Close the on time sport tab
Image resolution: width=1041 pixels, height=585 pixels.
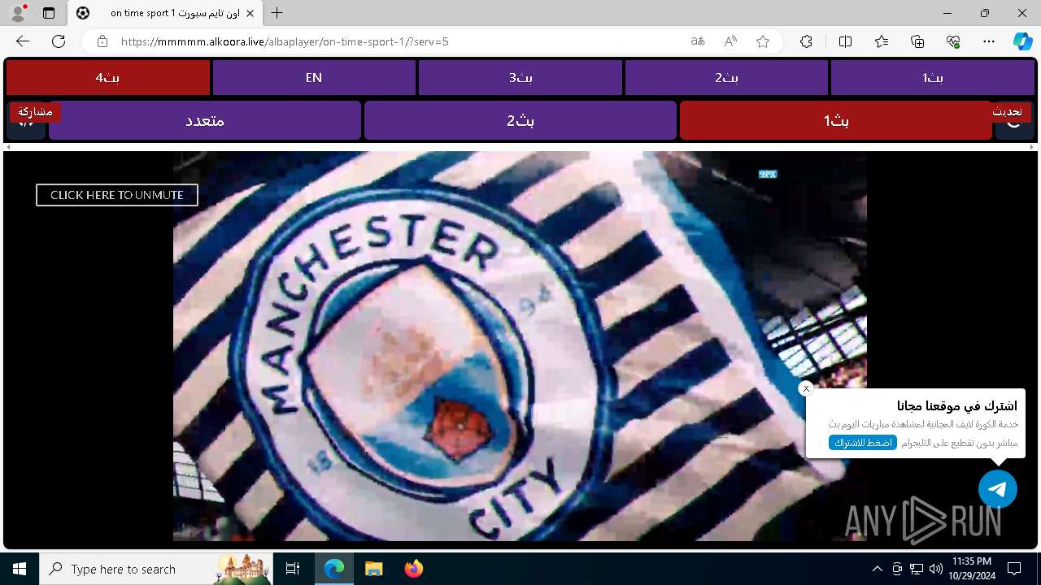coord(250,13)
